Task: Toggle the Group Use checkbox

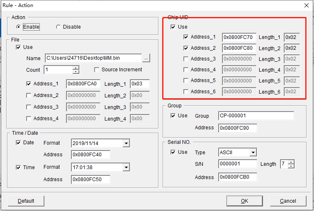Action: tap(173, 116)
